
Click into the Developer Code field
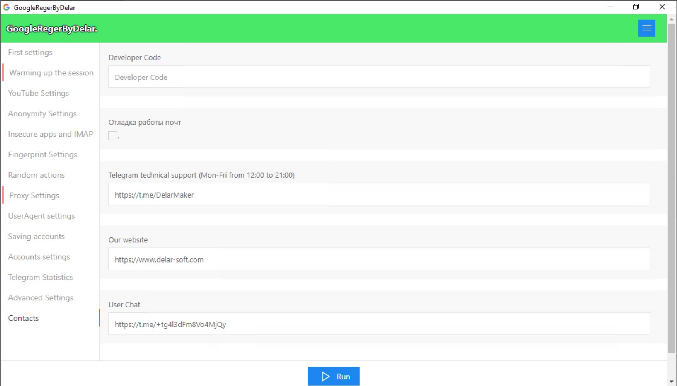click(379, 77)
